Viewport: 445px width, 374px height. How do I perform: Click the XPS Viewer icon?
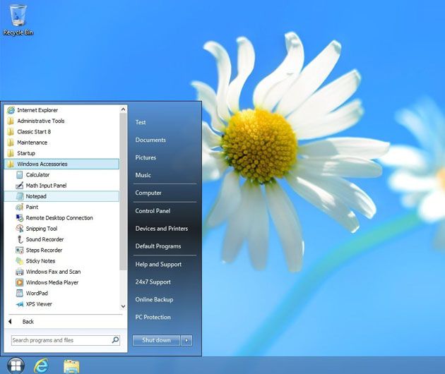[x=19, y=304]
